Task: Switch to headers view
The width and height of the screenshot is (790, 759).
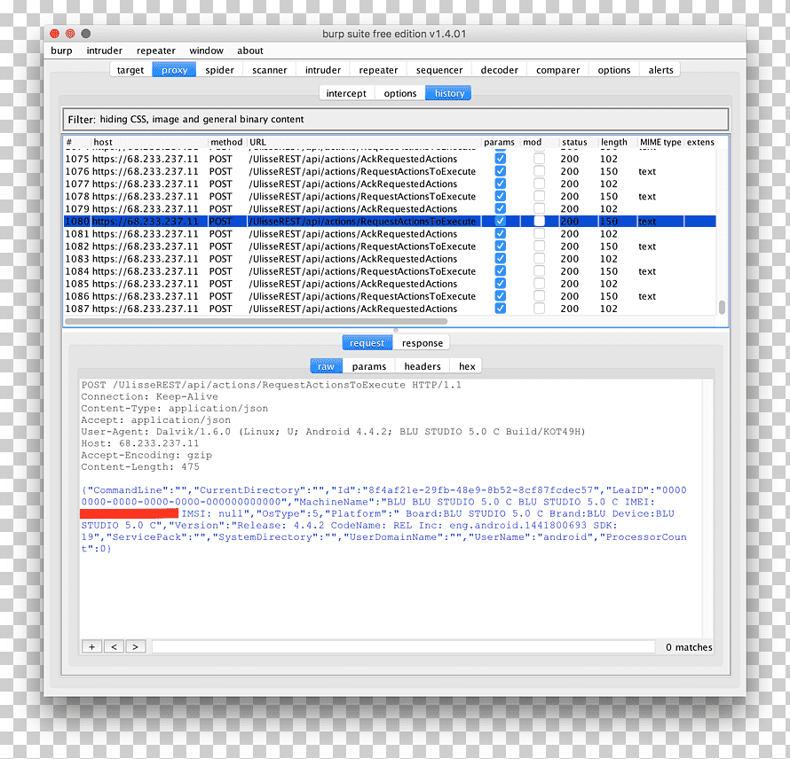Action: coord(423,366)
